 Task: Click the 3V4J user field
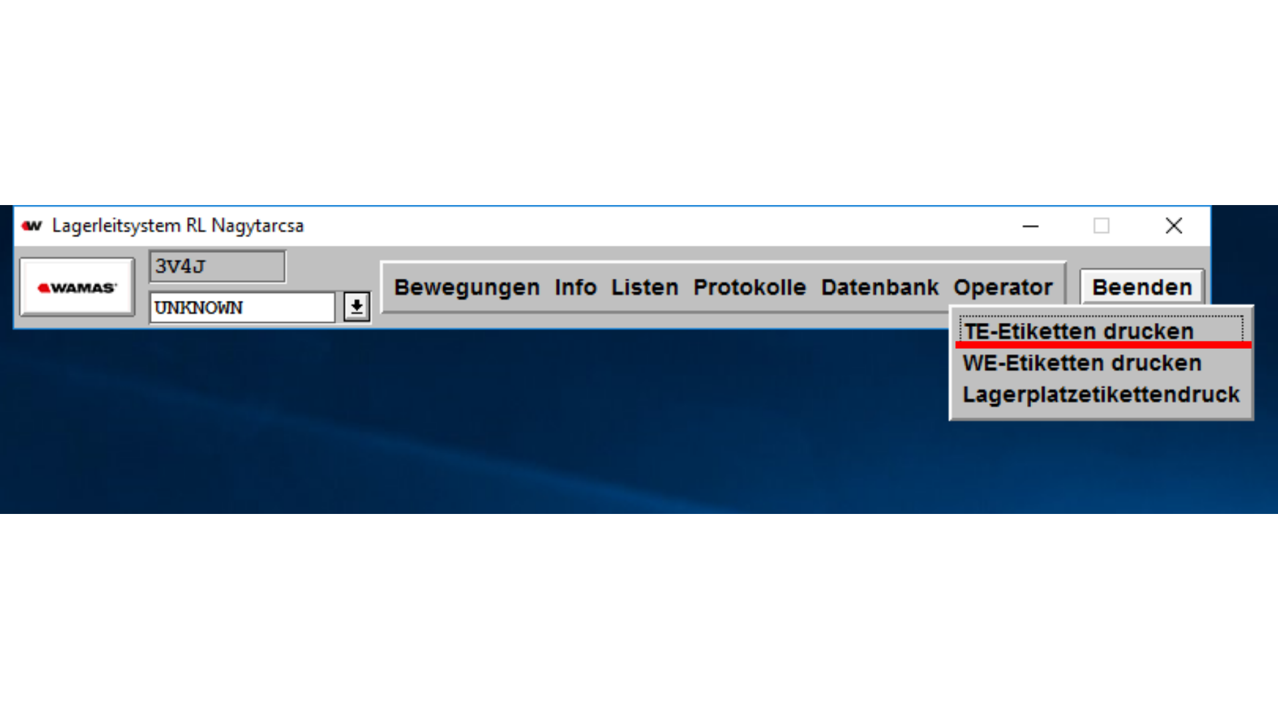(x=217, y=266)
